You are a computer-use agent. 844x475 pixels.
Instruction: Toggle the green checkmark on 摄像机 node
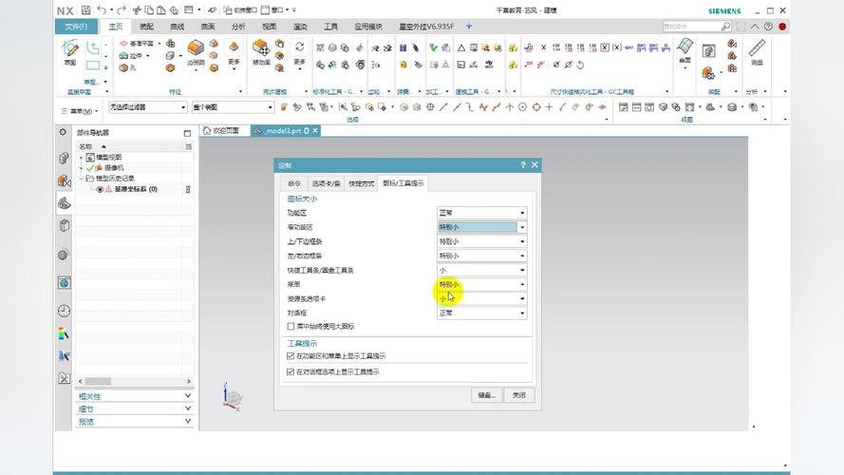coord(90,168)
